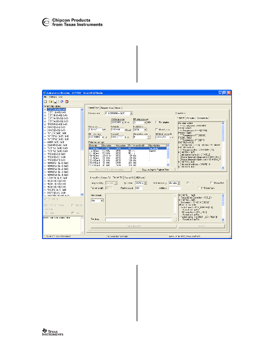This screenshot has width=274, height=354.
Task: Toggle the Lock checkbox
Action: pyautogui.click(x=73, y=213)
